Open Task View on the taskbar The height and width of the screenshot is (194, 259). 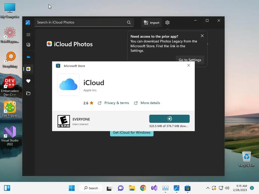[109, 188]
